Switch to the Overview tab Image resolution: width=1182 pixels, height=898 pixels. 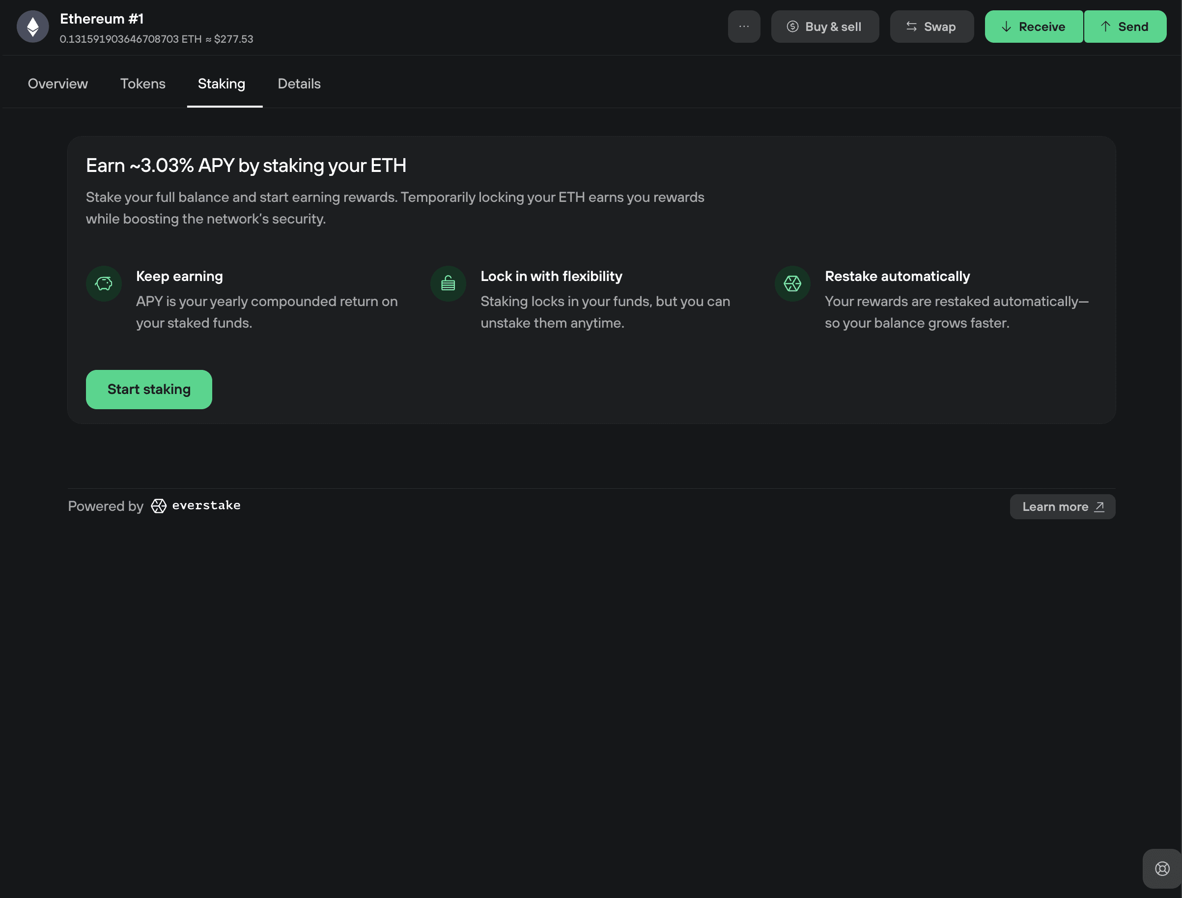[x=58, y=84]
